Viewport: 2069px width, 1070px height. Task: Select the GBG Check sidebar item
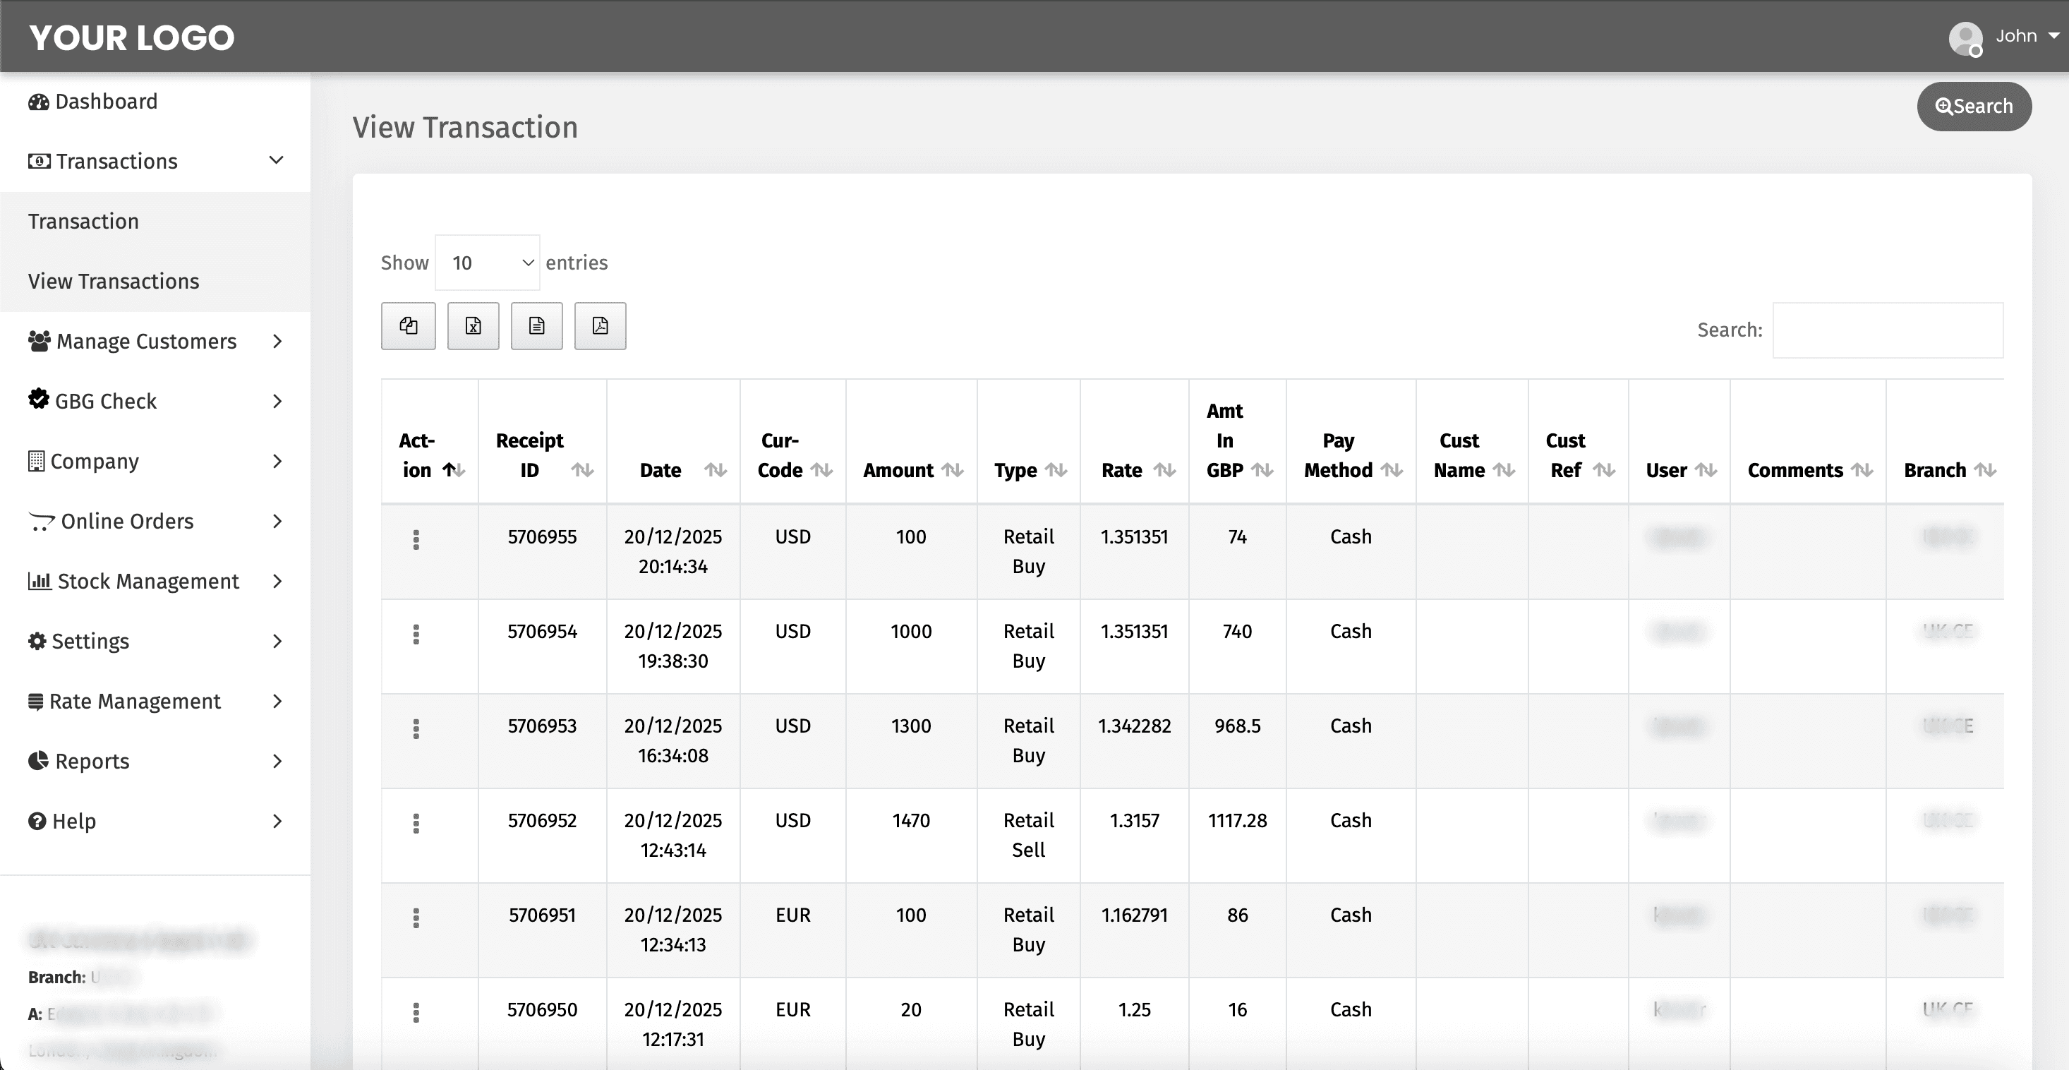pyautogui.click(x=104, y=400)
